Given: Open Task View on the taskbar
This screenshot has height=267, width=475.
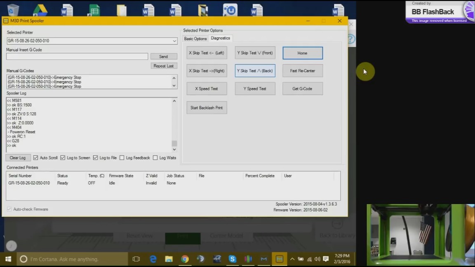Looking at the screenshot, I should 136,259.
